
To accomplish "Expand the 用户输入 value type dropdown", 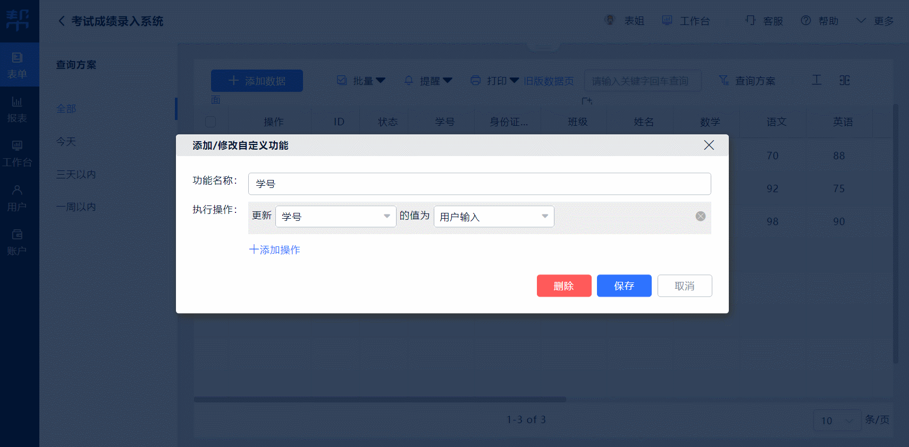I will [494, 216].
